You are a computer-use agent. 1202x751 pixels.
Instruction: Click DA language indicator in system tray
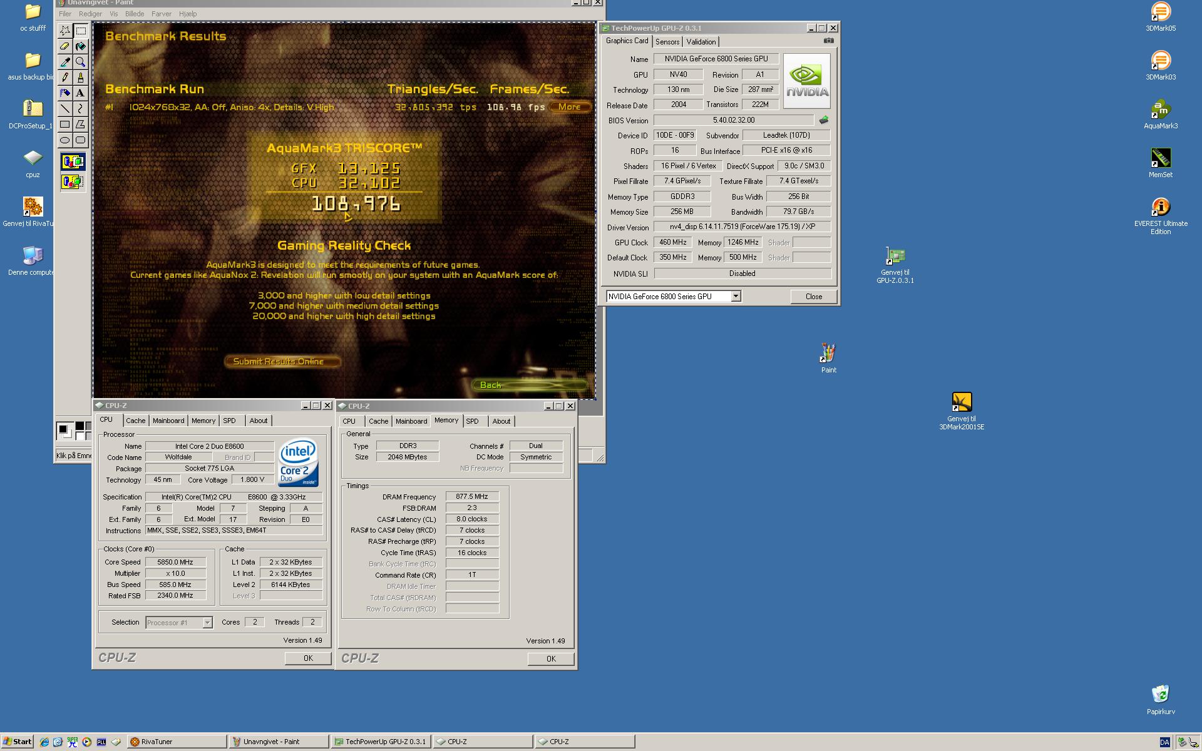[1164, 742]
